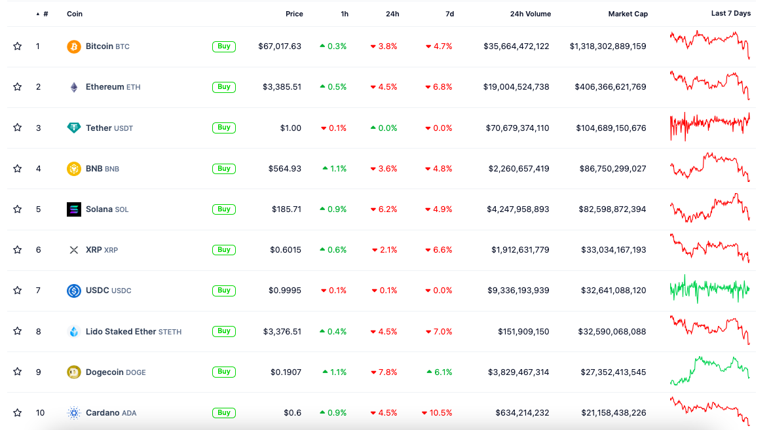
Task: Buy Bitcoin using its Buy button
Action: coord(224,46)
